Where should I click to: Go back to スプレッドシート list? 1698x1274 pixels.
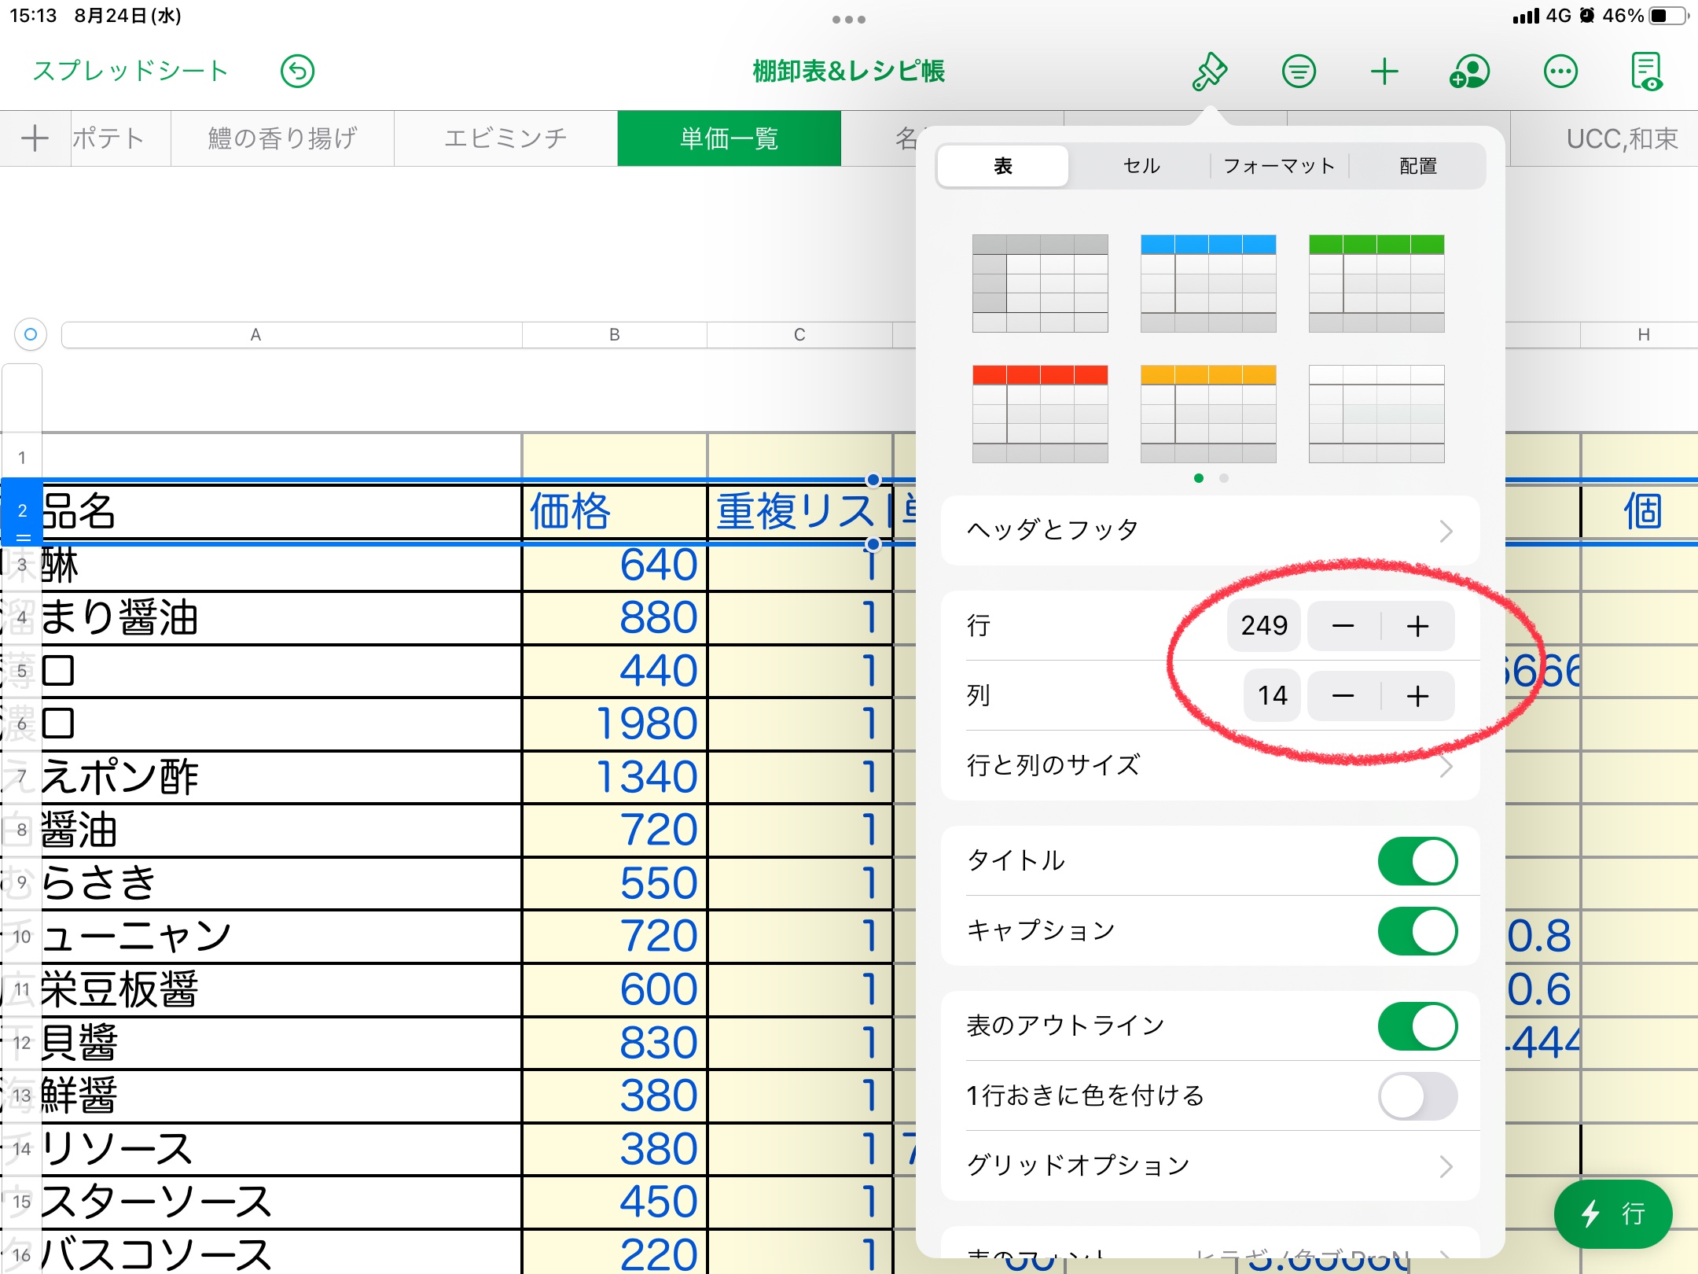(x=130, y=72)
